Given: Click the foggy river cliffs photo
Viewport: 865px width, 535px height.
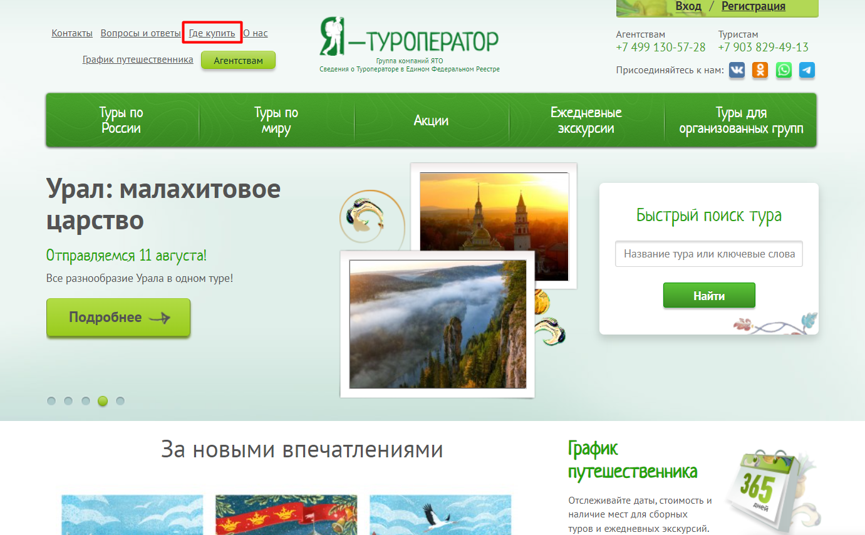Looking at the screenshot, I should coord(438,325).
